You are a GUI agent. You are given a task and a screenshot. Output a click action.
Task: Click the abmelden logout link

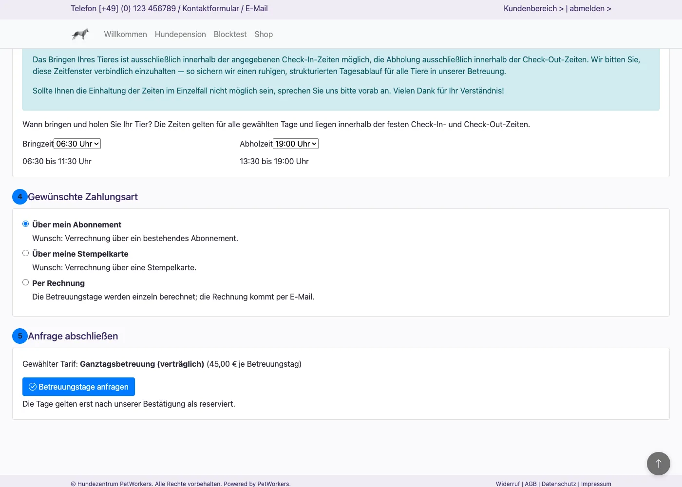coord(590,8)
